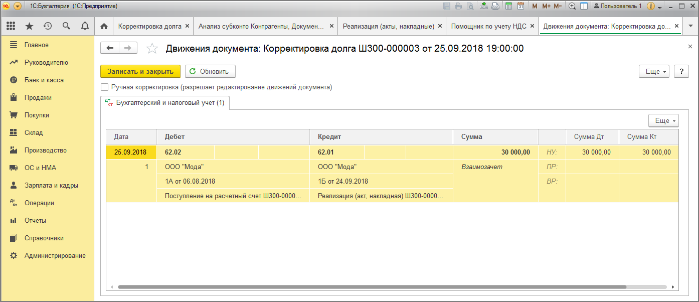This screenshot has height=302, width=699.
Task: Click the panel layout settings icon
Action: (x=584, y=6)
